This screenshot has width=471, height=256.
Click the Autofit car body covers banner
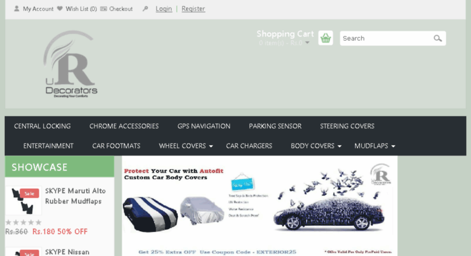(259, 206)
